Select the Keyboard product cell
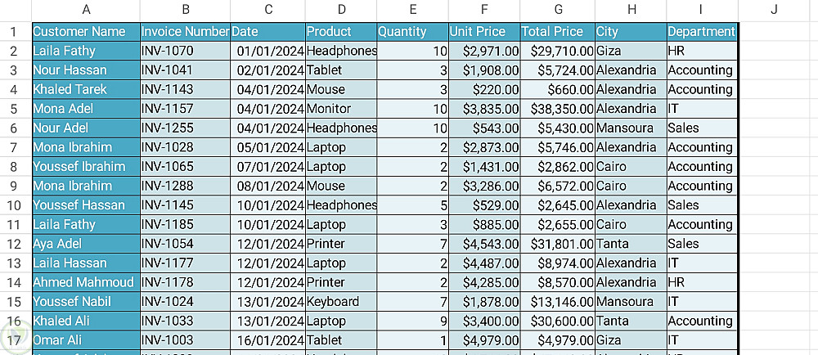 [341, 302]
